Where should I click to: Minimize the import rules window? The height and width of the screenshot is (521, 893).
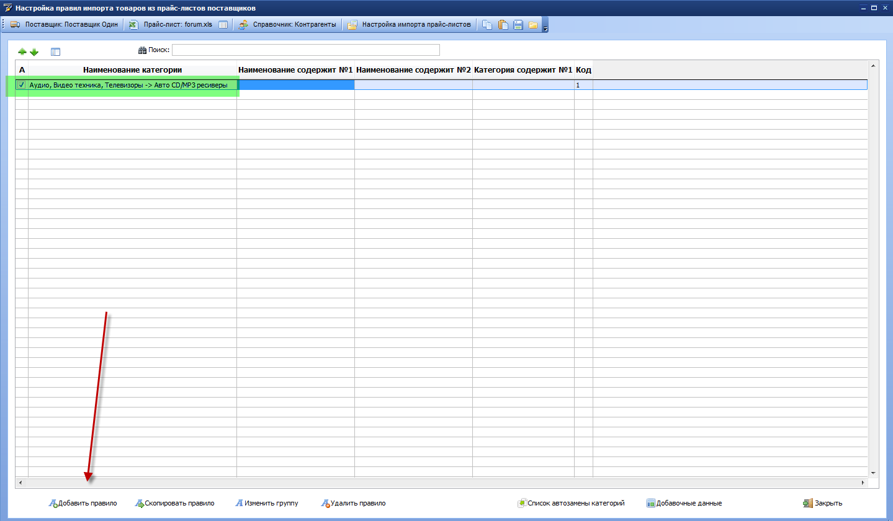pyautogui.click(x=862, y=7)
